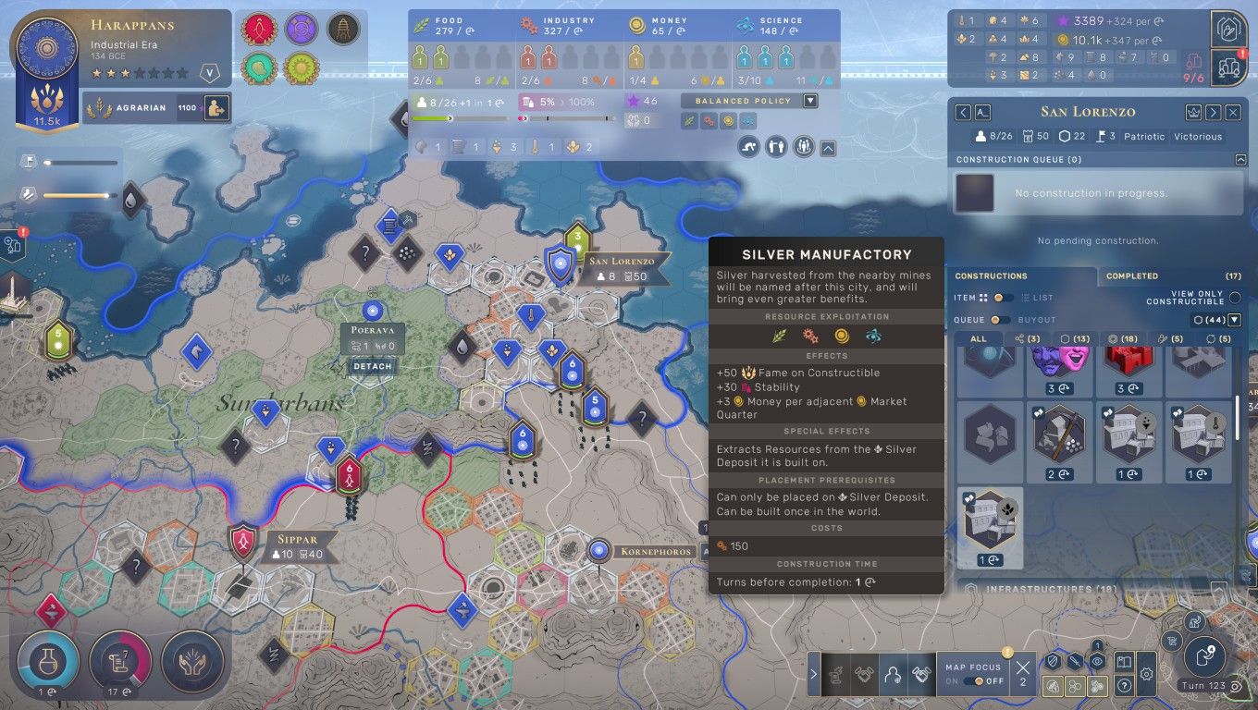Open the Balanced Policy dropdown arrow
The width and height of the screenshot is (1258, 710).
coord(810,101)
